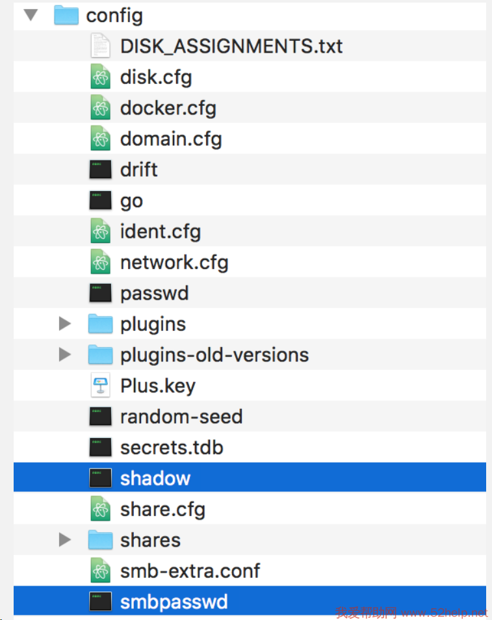The image size is (492, 620).
Task: Select the docker.cfg file
Action: tap(168, 108)
